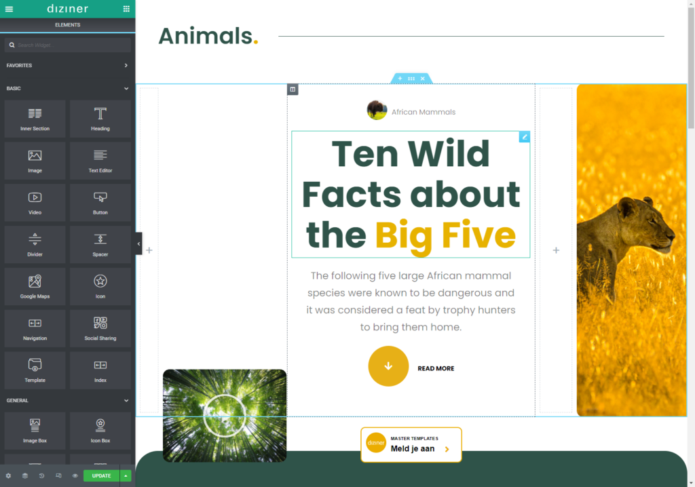Open the widgets grid icon

pos(126,9)
